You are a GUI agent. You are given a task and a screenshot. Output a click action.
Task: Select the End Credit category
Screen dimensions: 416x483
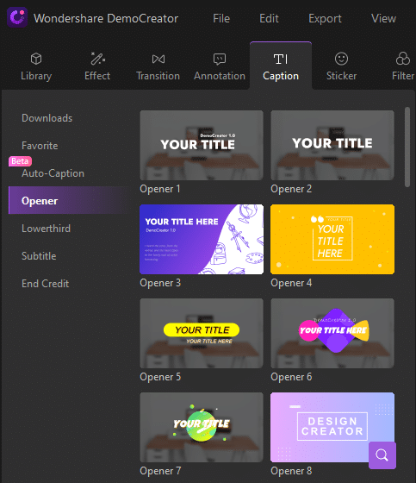tap(46, 284)
